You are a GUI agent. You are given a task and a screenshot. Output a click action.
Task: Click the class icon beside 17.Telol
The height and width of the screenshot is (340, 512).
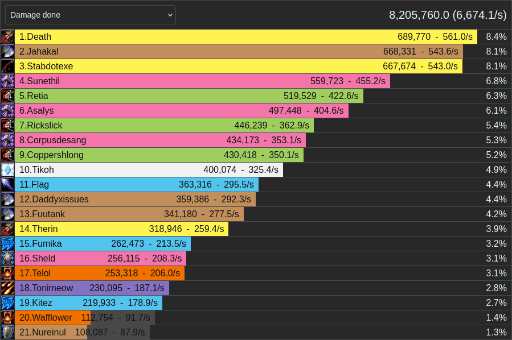(7, 273)
